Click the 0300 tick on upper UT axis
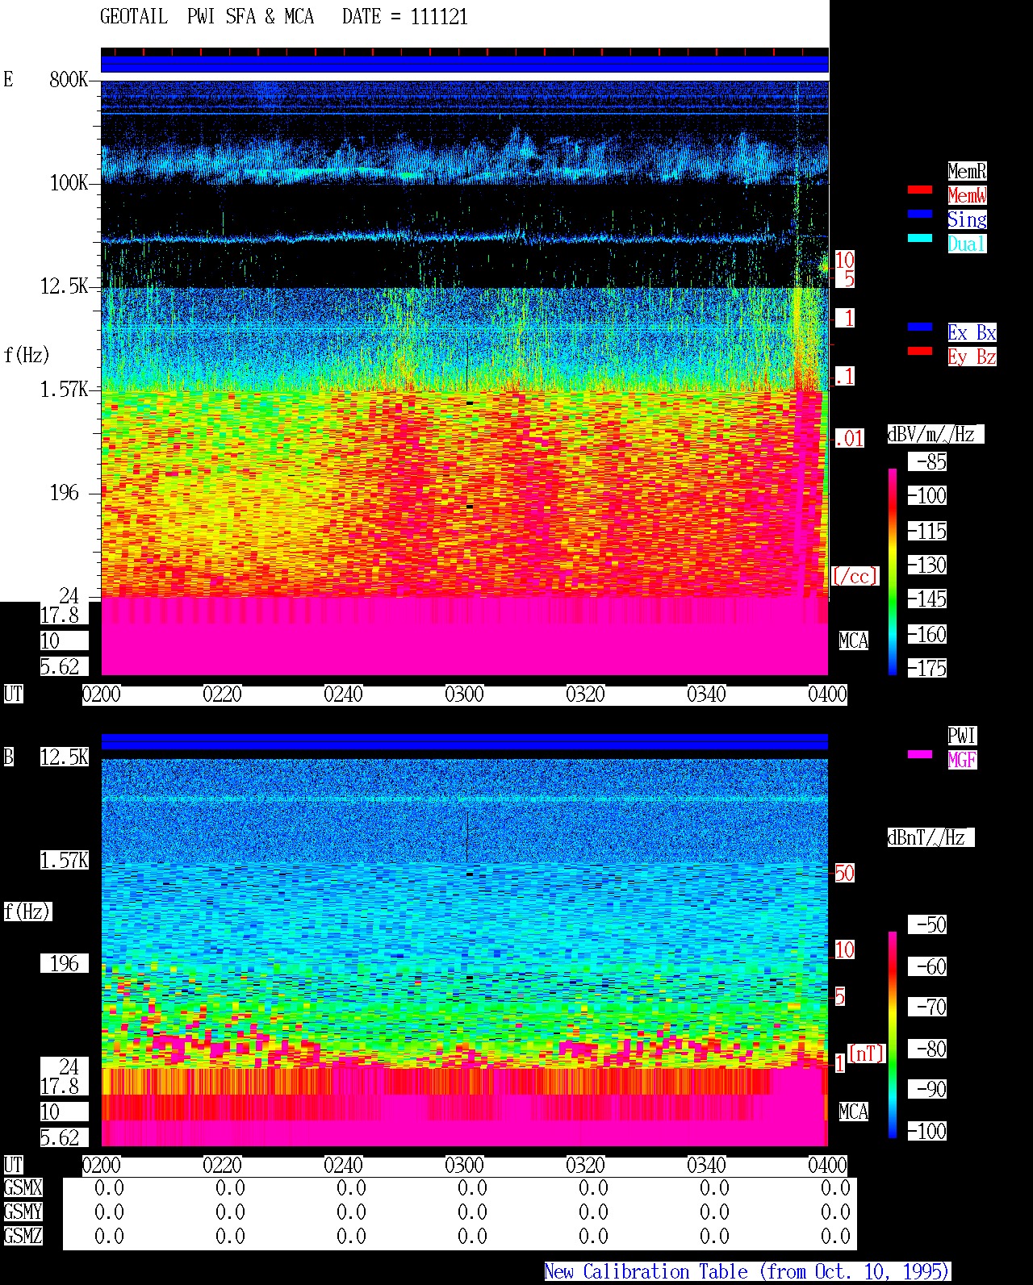1033x1285 pixels. [x=464, y=695]
